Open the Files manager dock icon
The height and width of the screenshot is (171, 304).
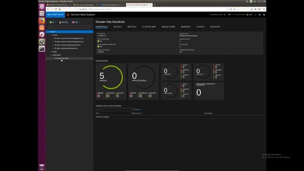(42, 14)
